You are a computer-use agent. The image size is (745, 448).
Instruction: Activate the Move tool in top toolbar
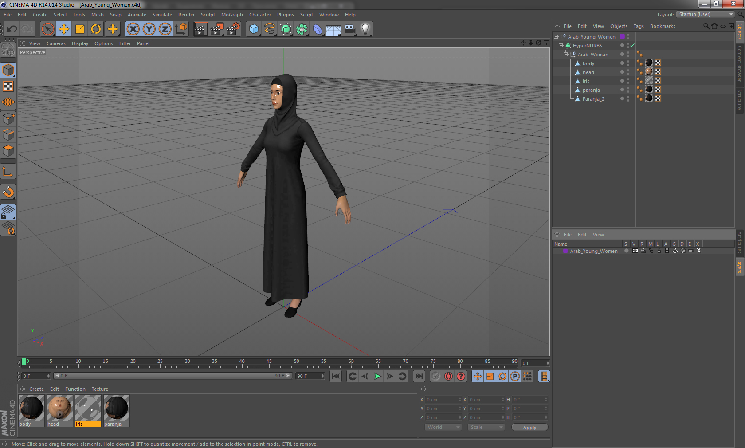[x=64, y=29]
